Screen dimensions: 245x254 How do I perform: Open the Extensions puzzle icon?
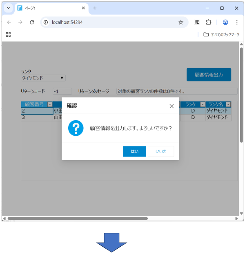[209, 22]
